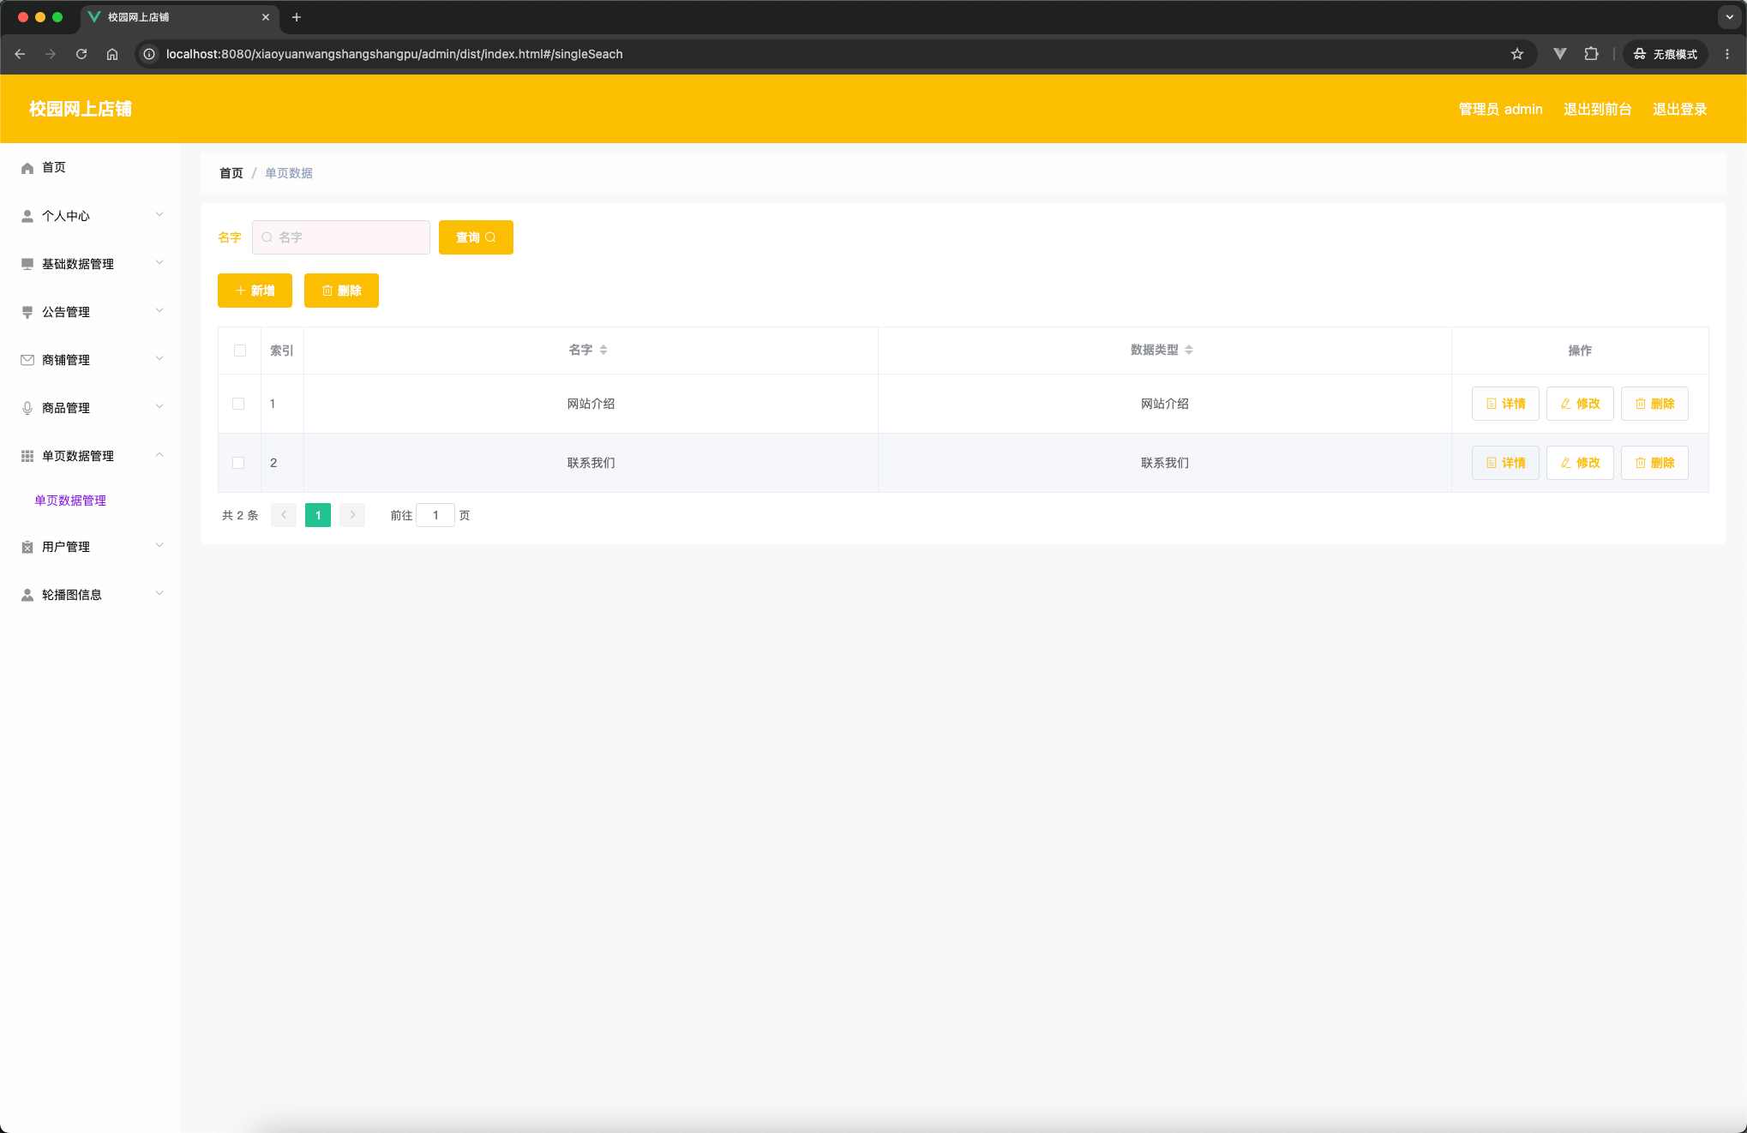Open the 商品管理 menu
Screen dimensions: 1747x1133
90,408
